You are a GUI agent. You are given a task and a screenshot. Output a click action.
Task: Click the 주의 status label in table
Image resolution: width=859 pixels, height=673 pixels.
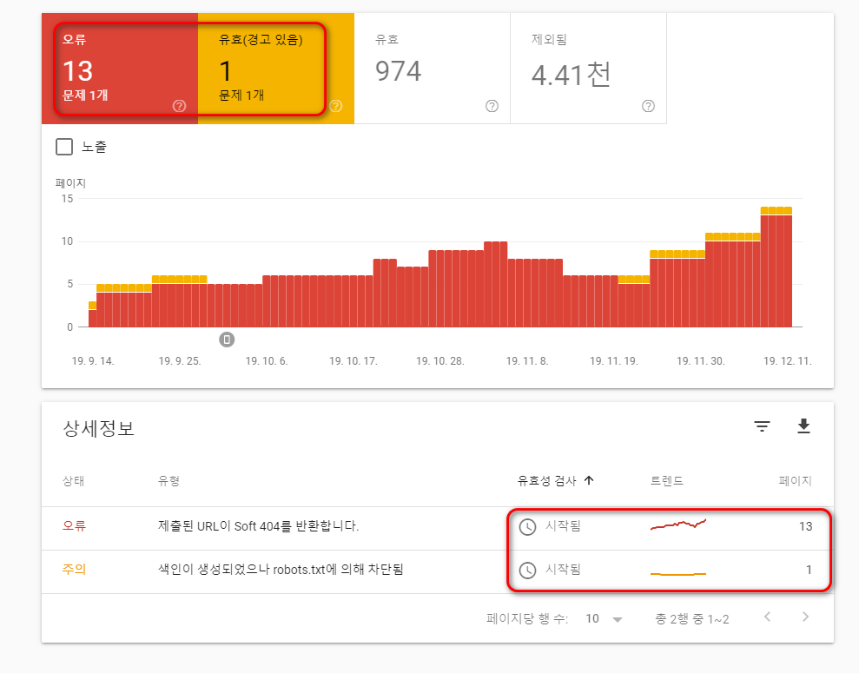point(74,570)
